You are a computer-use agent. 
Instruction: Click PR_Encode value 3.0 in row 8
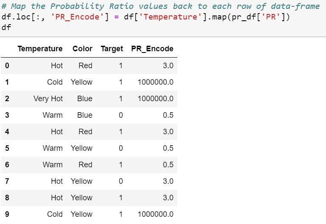pos(168,198)
